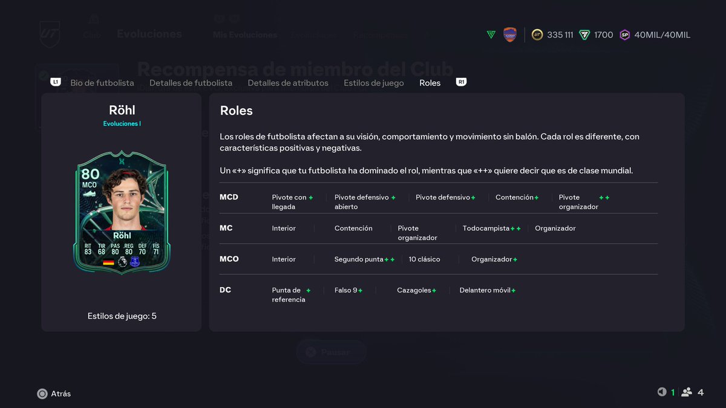Switch to the Estilos de juego tab

pos(374,83)
